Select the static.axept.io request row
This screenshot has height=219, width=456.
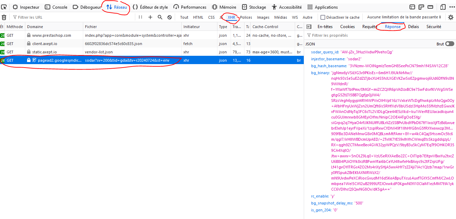(x=152, y=52)
